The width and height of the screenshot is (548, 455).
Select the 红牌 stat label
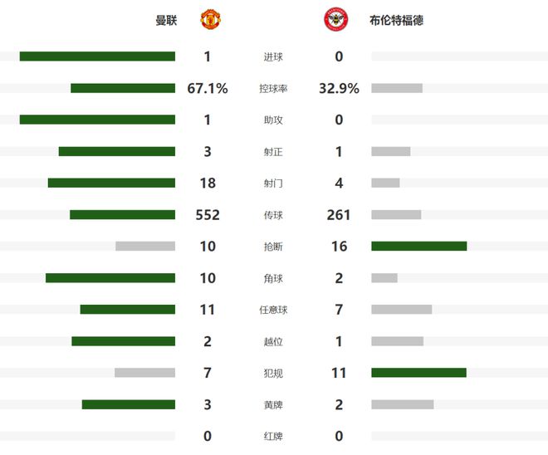pos(273,436)
